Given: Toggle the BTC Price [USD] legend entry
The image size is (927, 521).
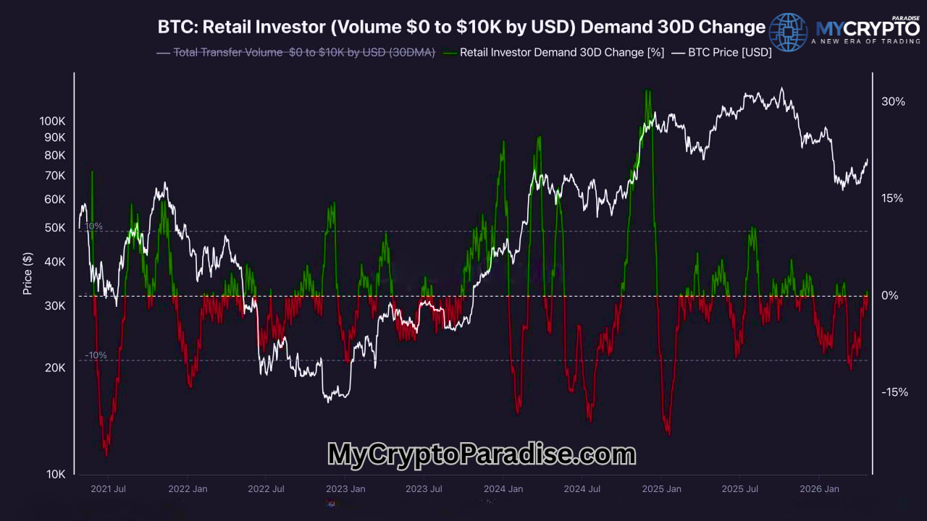Looking at the screenshot, I should pos(729,52).
